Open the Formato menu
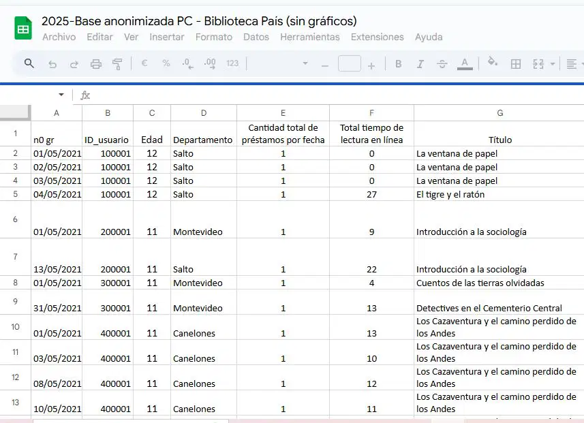Screen dimensions: 584x423 point(214,37)
